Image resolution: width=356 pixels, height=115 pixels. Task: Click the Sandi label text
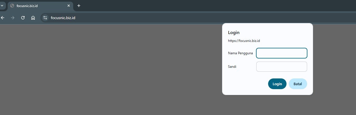click(232, 67)
